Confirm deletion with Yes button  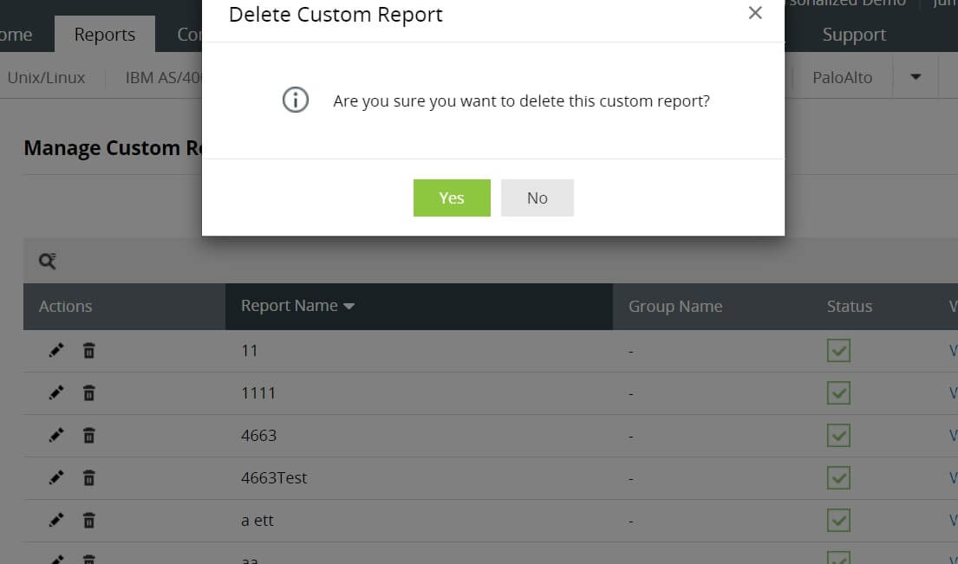click(452, 198)
